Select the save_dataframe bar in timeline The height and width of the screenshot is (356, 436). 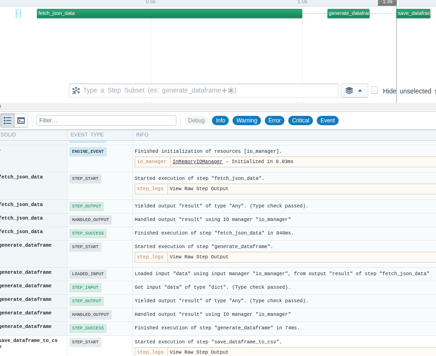[x=413, y=14]
